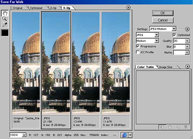Screen dimensions: 193x139
Task: Click the trash icon in Color Table
Action: tap(186, 127)
